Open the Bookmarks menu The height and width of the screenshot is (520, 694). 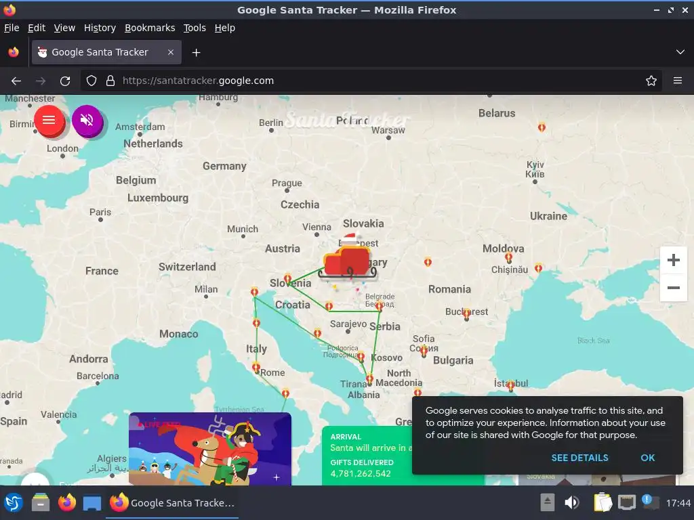pyautogui.click(x=150, y=28)
